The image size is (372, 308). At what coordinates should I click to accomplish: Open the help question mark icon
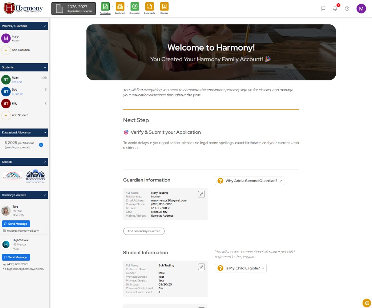[347, 9]
